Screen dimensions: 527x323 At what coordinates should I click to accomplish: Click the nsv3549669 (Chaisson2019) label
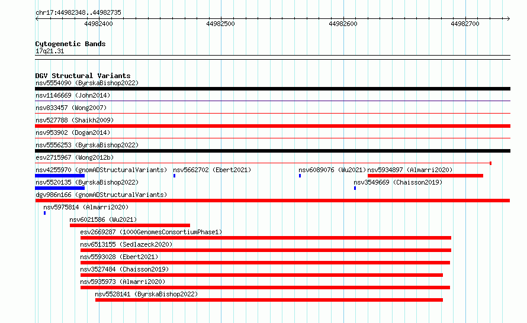(x=398, y=182)
